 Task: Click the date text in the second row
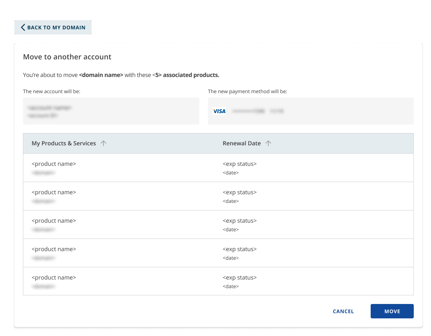click(231, 201)
